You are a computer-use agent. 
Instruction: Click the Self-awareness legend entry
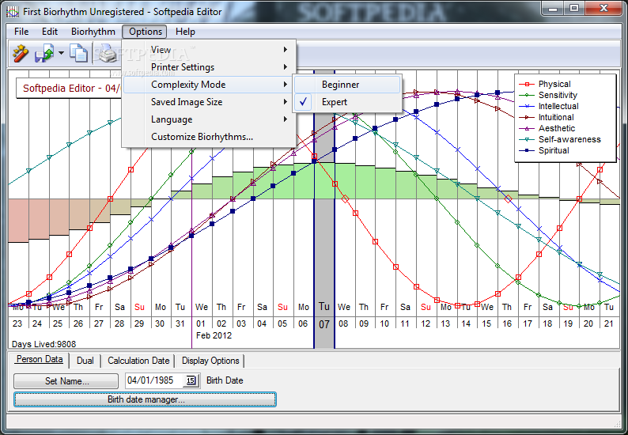(560, 139)
